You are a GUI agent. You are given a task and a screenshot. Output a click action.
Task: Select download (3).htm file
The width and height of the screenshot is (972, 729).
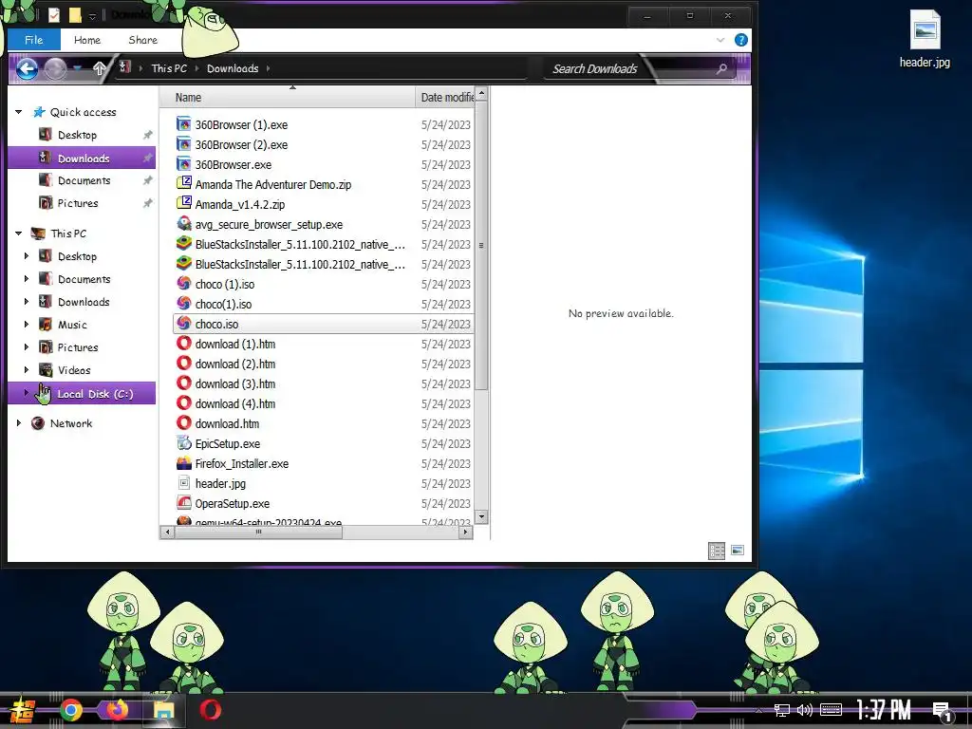pyautogui.click(x=235, y=383)
